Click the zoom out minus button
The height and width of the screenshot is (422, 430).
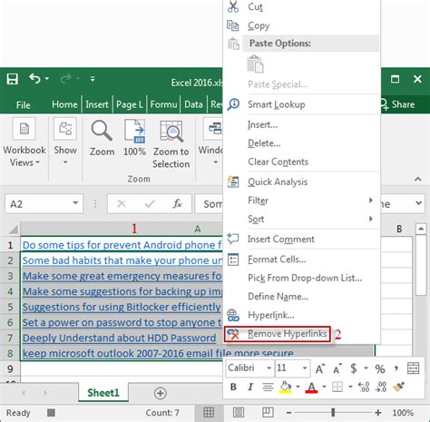coord(289,413)
